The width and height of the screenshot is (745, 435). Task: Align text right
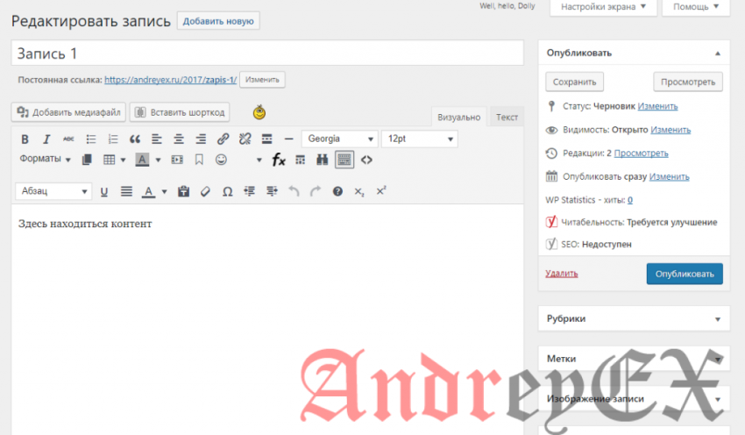[x=201, y=139]
